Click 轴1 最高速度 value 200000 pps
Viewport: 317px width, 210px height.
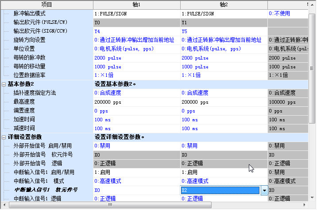click(x=136, y=102)
